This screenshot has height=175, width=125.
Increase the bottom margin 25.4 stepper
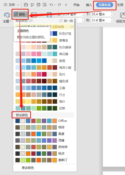(111, 13)
